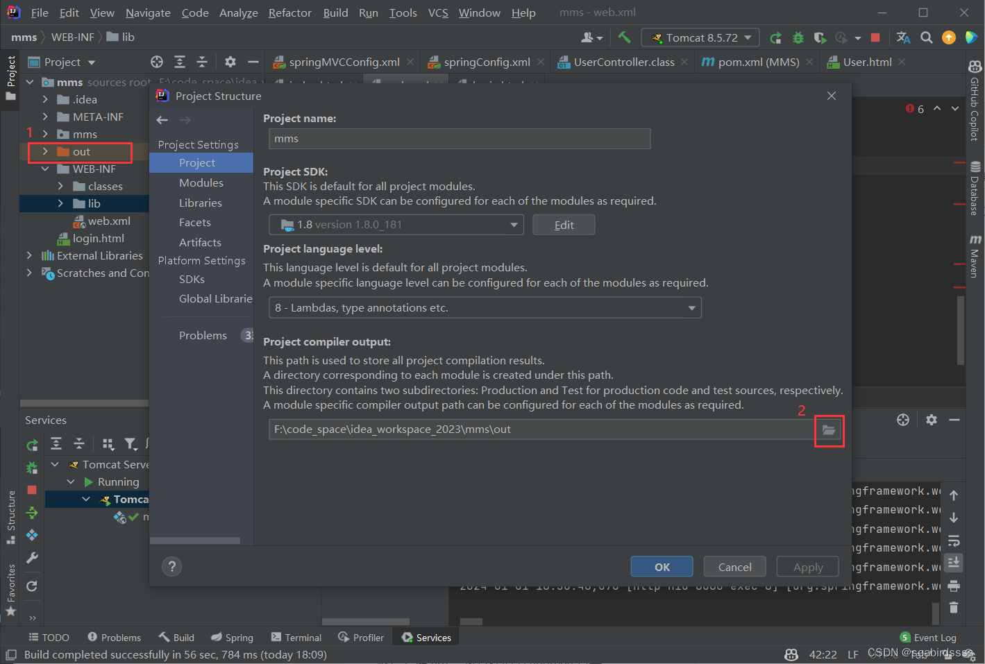Open the Database side panel
985x664 pixels.
click(x=975, y=188)
